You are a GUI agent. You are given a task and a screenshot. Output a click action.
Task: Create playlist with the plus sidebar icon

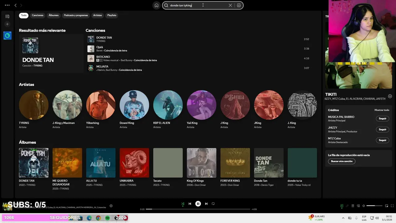[7, 24]
